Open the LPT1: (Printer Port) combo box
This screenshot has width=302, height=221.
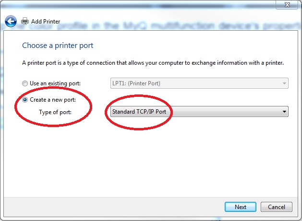coord(199,83)
